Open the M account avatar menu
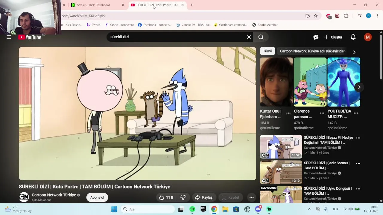Image resolution: width=383 pixels, height=215 pixels. click(368, 37)
